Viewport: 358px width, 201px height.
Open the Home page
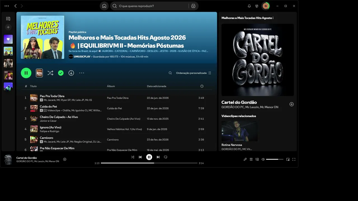pos(104,6)
